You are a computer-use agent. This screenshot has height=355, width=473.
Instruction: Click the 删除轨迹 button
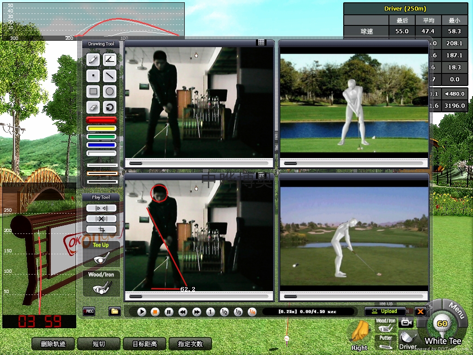[53, 344]
